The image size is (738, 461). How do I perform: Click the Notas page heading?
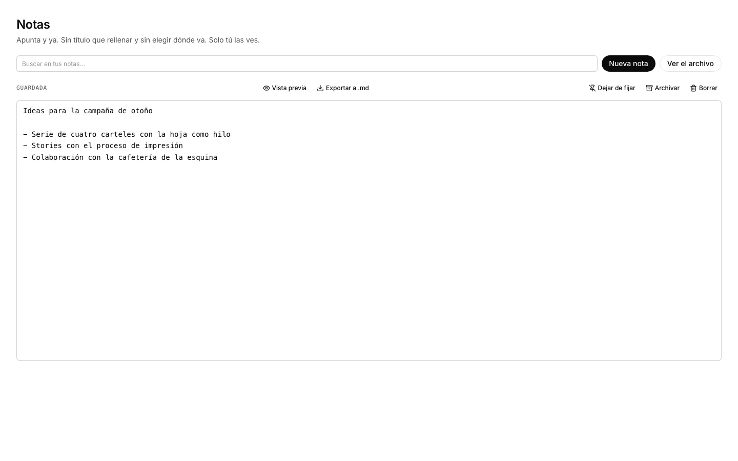(x=33, y=25)
